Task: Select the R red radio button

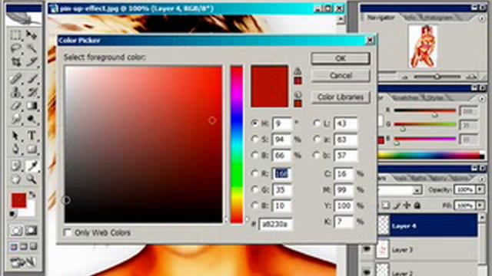Action: (254, 173)
